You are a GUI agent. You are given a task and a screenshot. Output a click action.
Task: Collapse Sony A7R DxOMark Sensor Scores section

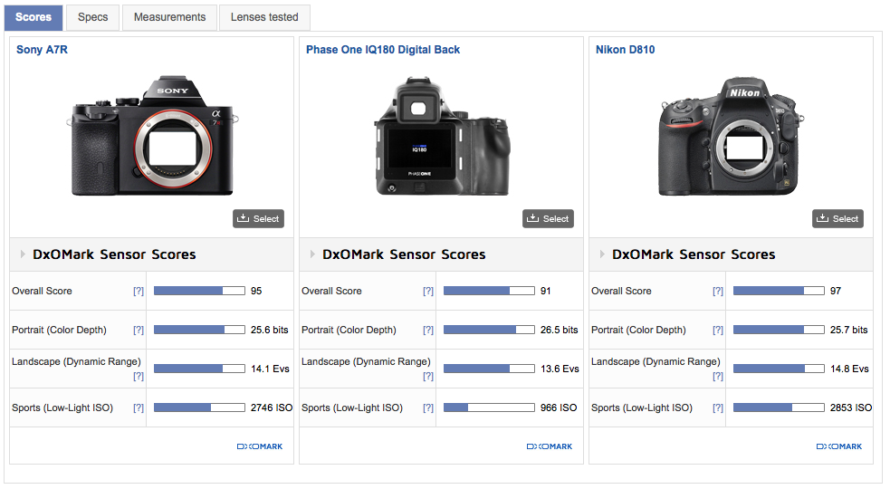[23, 254]
